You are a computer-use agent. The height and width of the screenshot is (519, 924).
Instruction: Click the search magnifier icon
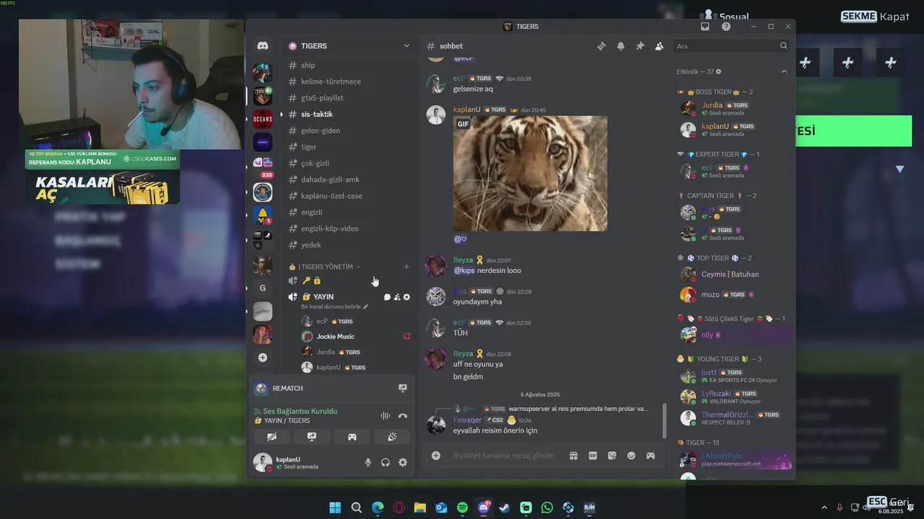point(783,46)
